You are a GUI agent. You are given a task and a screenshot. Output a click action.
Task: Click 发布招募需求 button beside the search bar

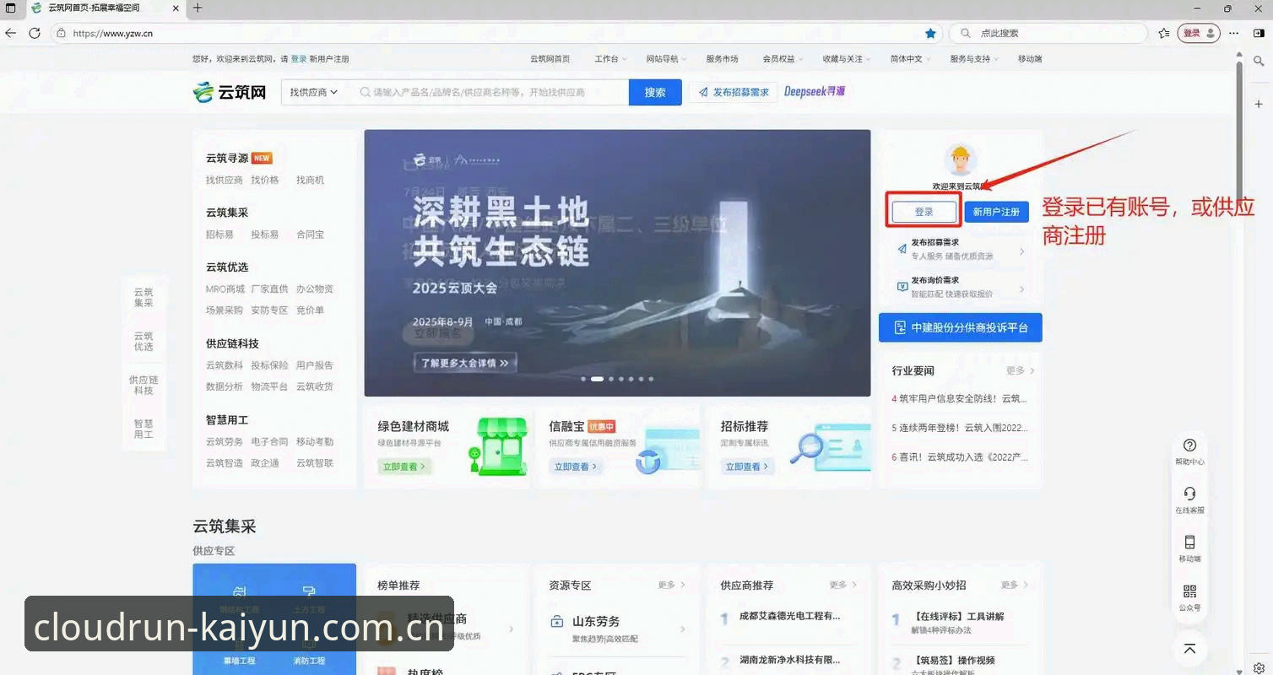[x=734, y=92]
